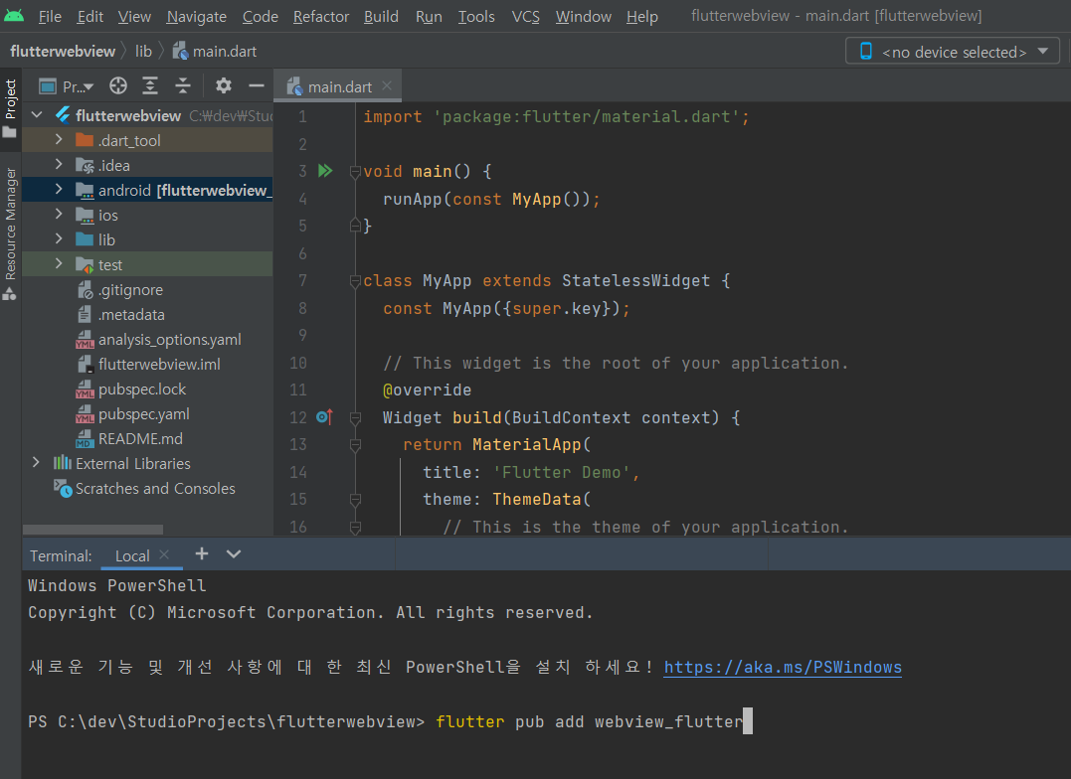1071x779 pixels.
Task: Toggle code fold on build method line 12
Action: click(355, 417)
